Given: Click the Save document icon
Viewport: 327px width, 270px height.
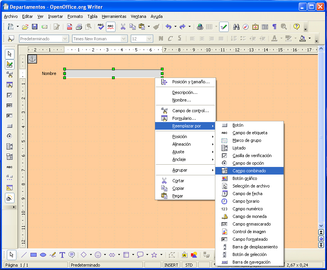Looking at the screenshot, I should (35, 27).
